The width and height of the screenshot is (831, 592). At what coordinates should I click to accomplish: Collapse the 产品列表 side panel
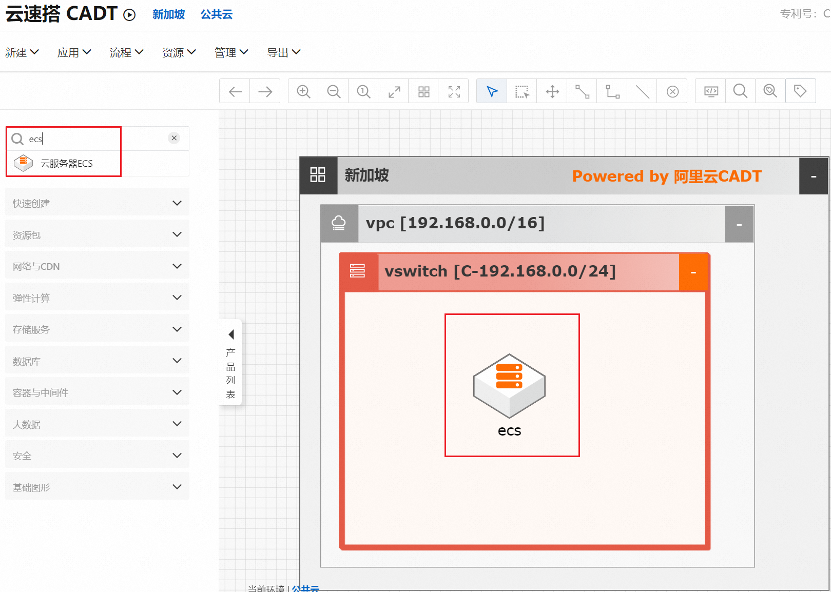[231, 363]
